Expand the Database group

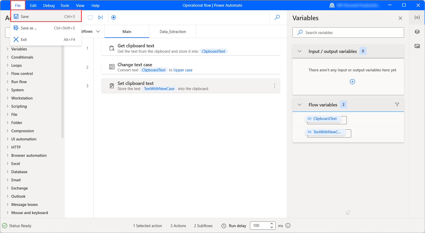tap(7, 172)
